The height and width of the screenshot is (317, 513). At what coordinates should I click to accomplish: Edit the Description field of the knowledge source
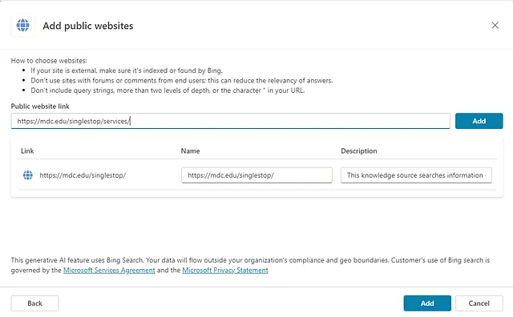point(416,175)
